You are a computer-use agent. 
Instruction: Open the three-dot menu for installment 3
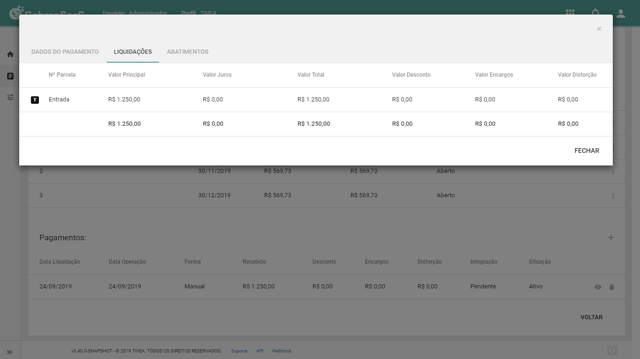pyautogui.click(x=613, y=196)
